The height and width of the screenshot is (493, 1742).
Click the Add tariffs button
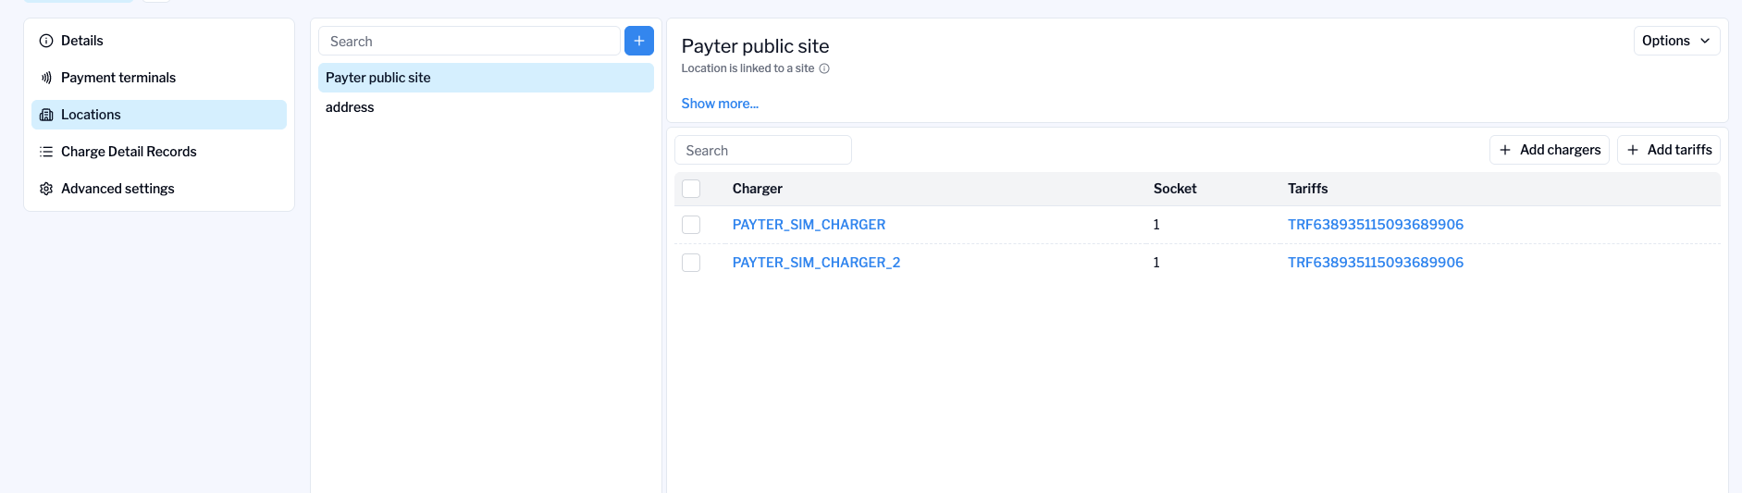[x=1668, y=150]
